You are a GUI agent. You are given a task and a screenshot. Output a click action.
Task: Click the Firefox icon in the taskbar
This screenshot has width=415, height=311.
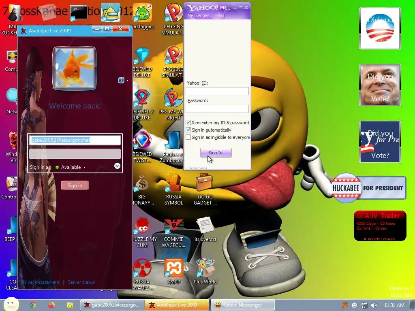coord(51,305)
